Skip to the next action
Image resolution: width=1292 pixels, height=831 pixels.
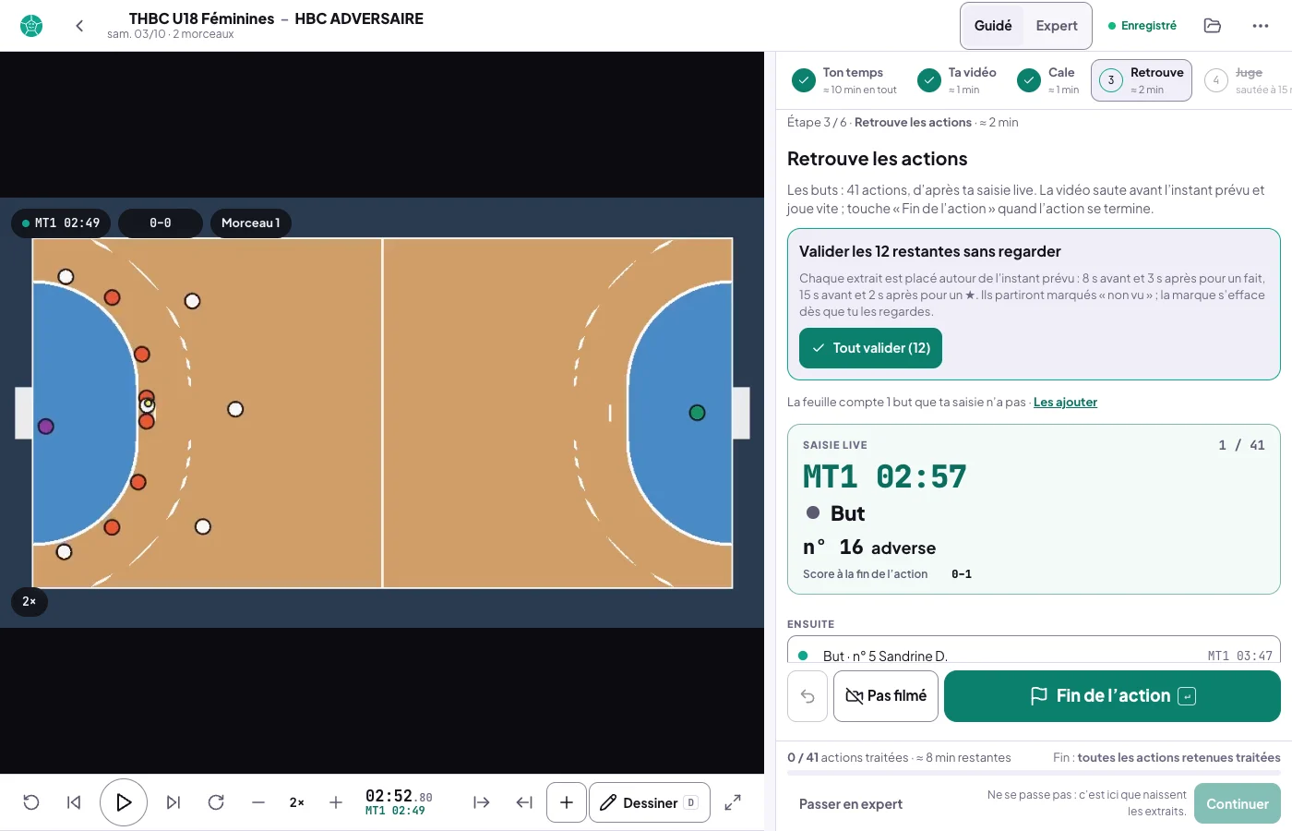pos(173,802)
